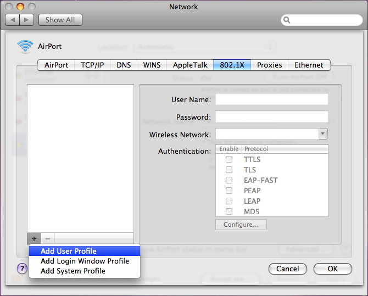Image resolution: width=368 pixels, height=296 pixels.
Task: Click the OK button
Action: (332, 269)
